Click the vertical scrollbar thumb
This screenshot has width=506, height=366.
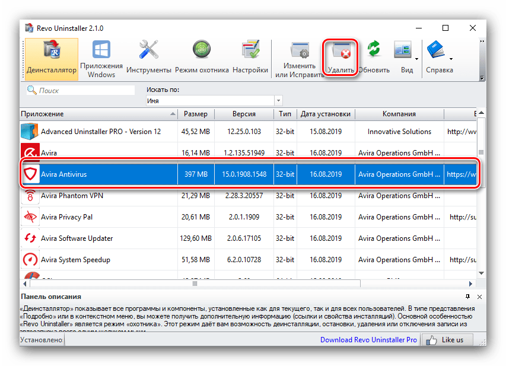pos(481,152)
